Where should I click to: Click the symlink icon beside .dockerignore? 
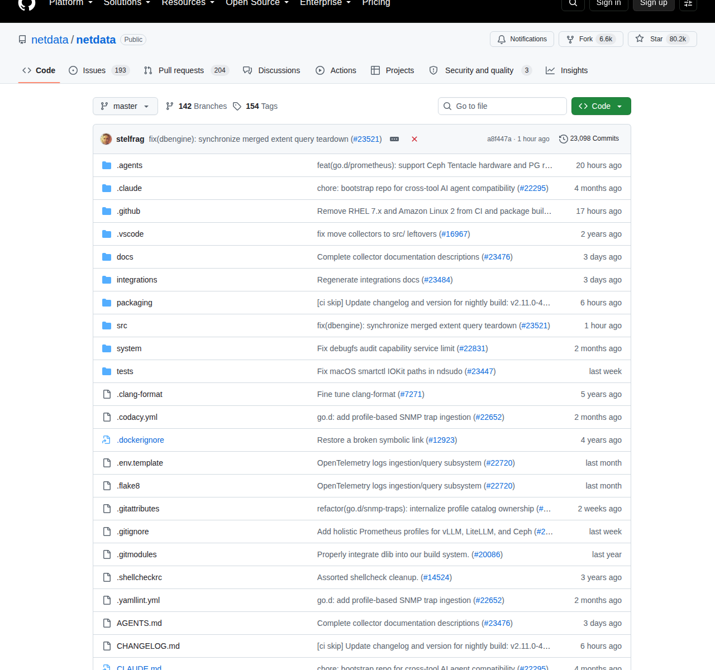tap(107, 440)
